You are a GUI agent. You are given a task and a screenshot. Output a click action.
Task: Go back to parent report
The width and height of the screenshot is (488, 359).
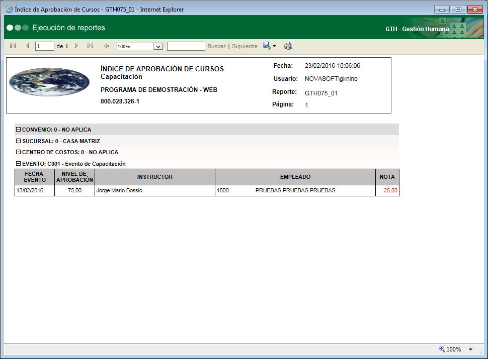click(x=107, y=46)
